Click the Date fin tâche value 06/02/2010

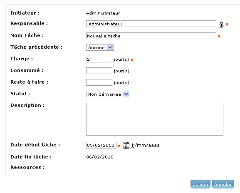(100, 157)
